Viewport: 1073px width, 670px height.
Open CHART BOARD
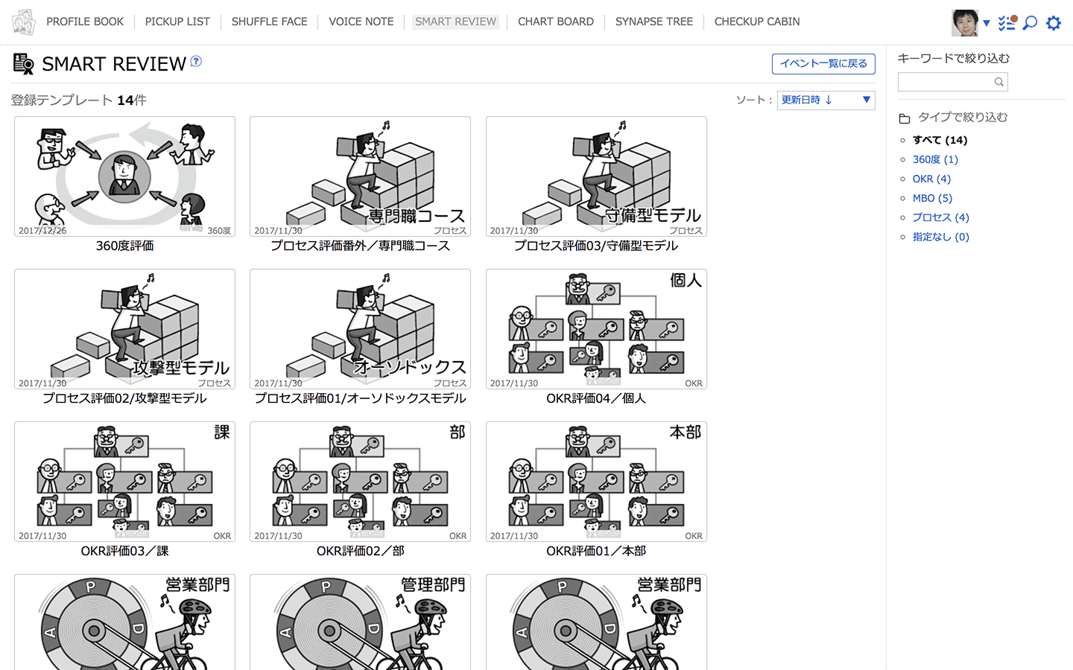[x=556, y=22]
